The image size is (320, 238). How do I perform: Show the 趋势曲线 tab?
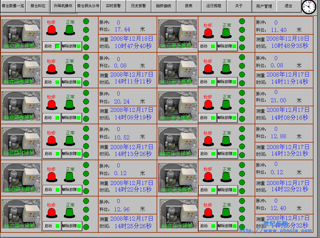click(163, 6)
